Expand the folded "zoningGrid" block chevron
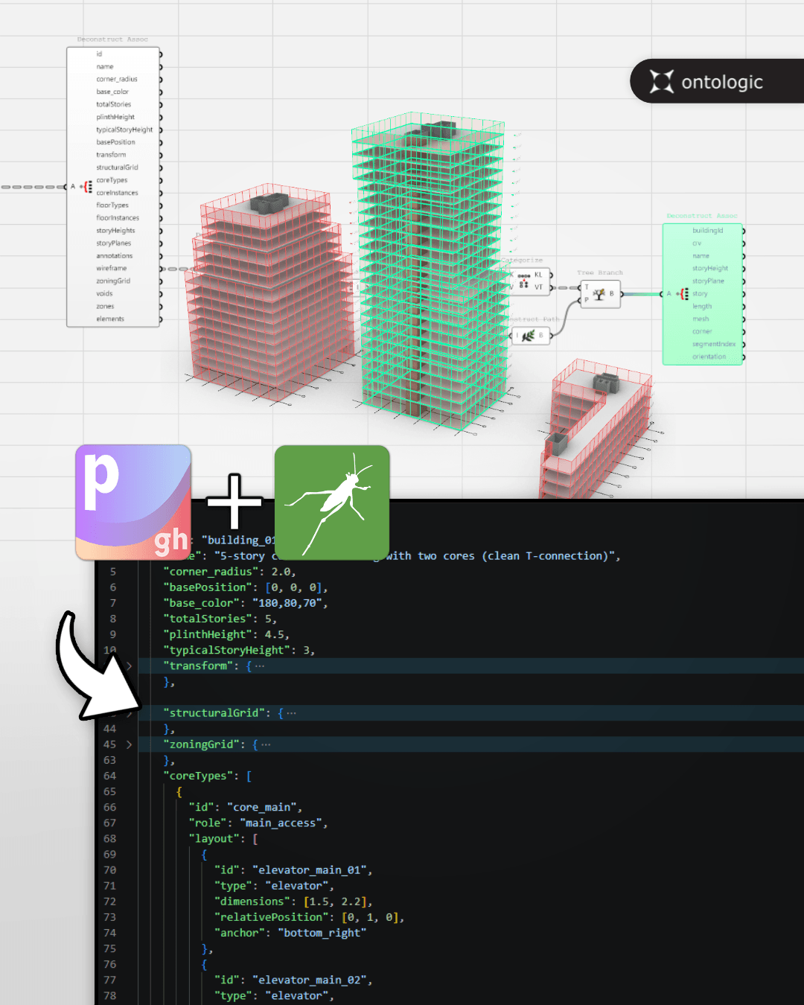Screen dimensions: 804x1005 pos(129,744)
